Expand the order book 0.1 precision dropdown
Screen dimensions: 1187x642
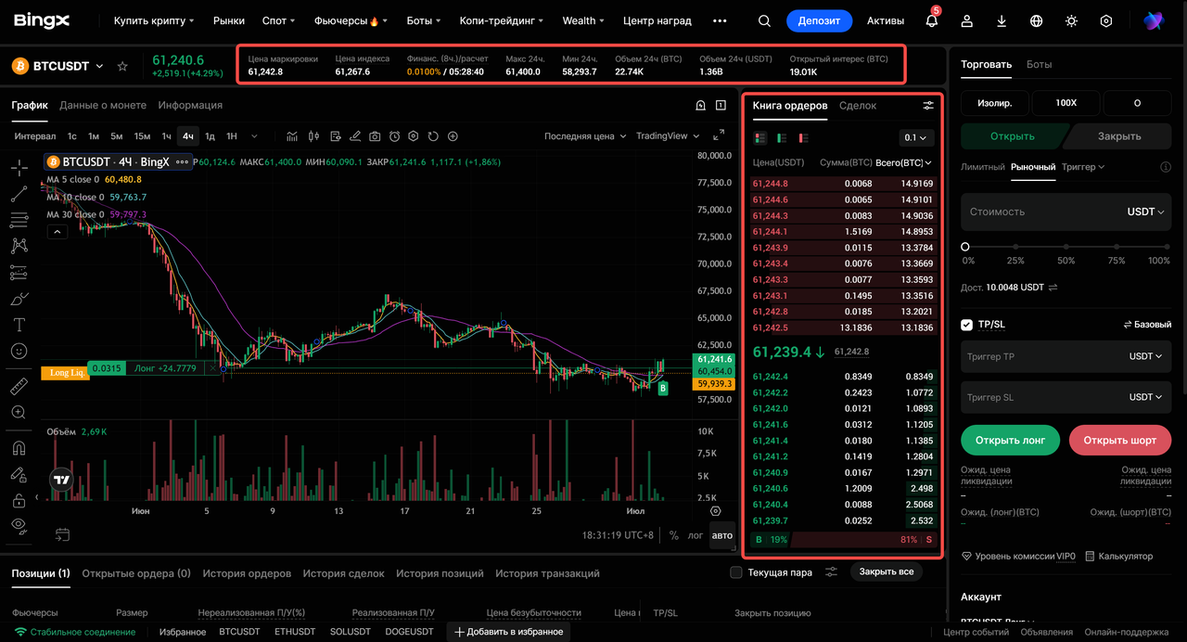click(916, 137)
